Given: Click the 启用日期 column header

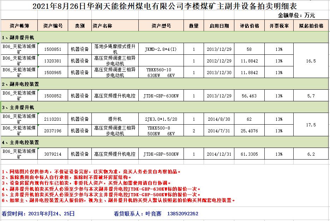Looking at the screenshot, I should point(219,26).
